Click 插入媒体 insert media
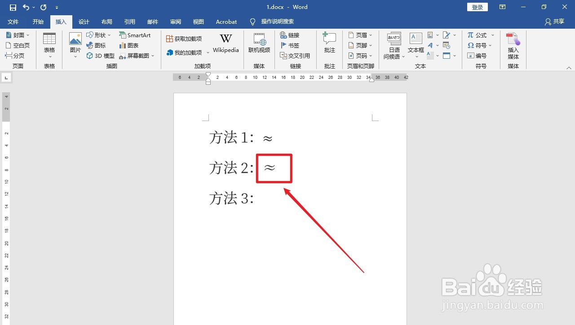Image resolution: width=575 pixels, height=325 pixels. [x=513, y=46]
